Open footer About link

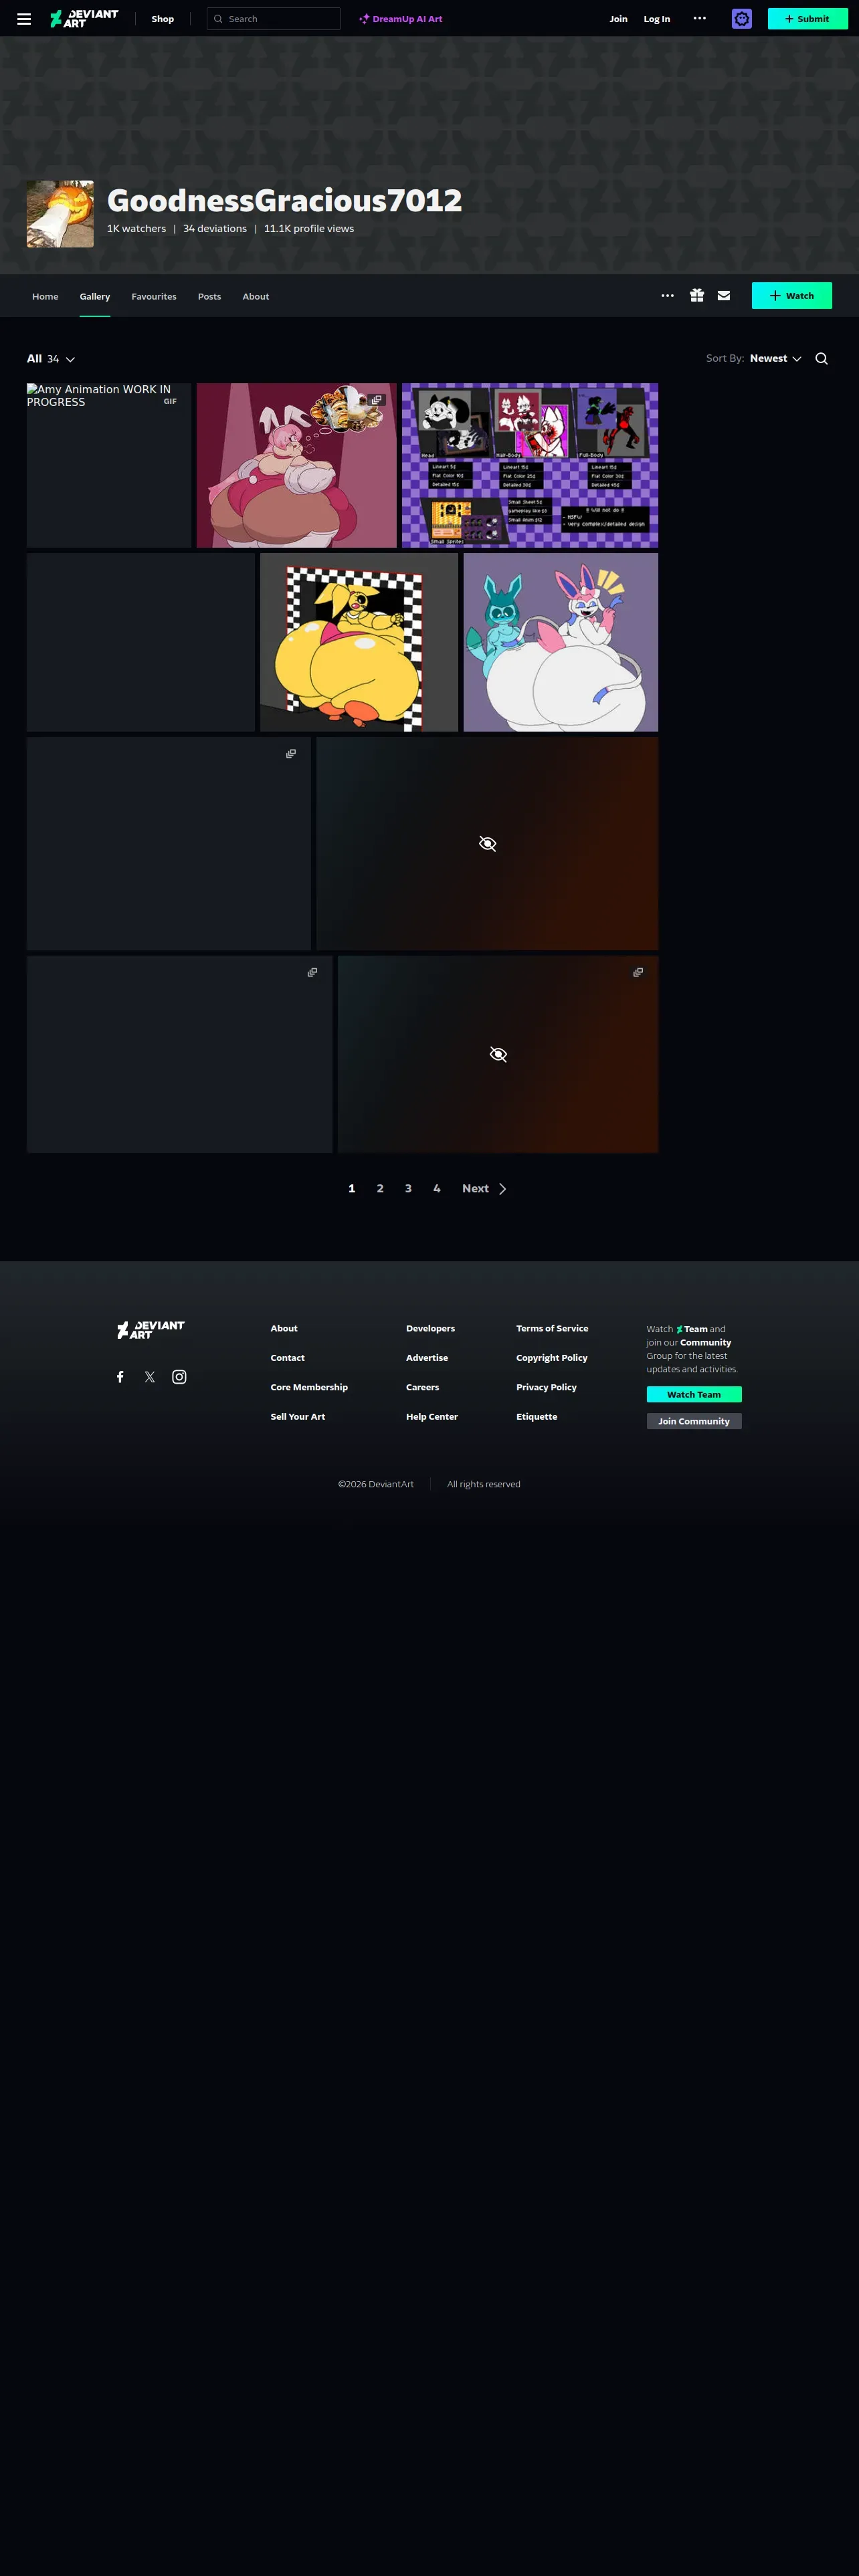coord(284,1328)
